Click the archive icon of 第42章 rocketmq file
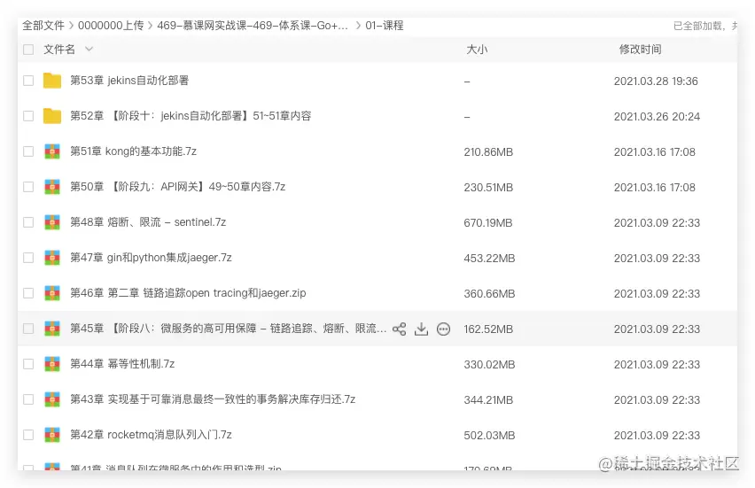This screenshot has width=755, height=488. (x=52, y=435)
